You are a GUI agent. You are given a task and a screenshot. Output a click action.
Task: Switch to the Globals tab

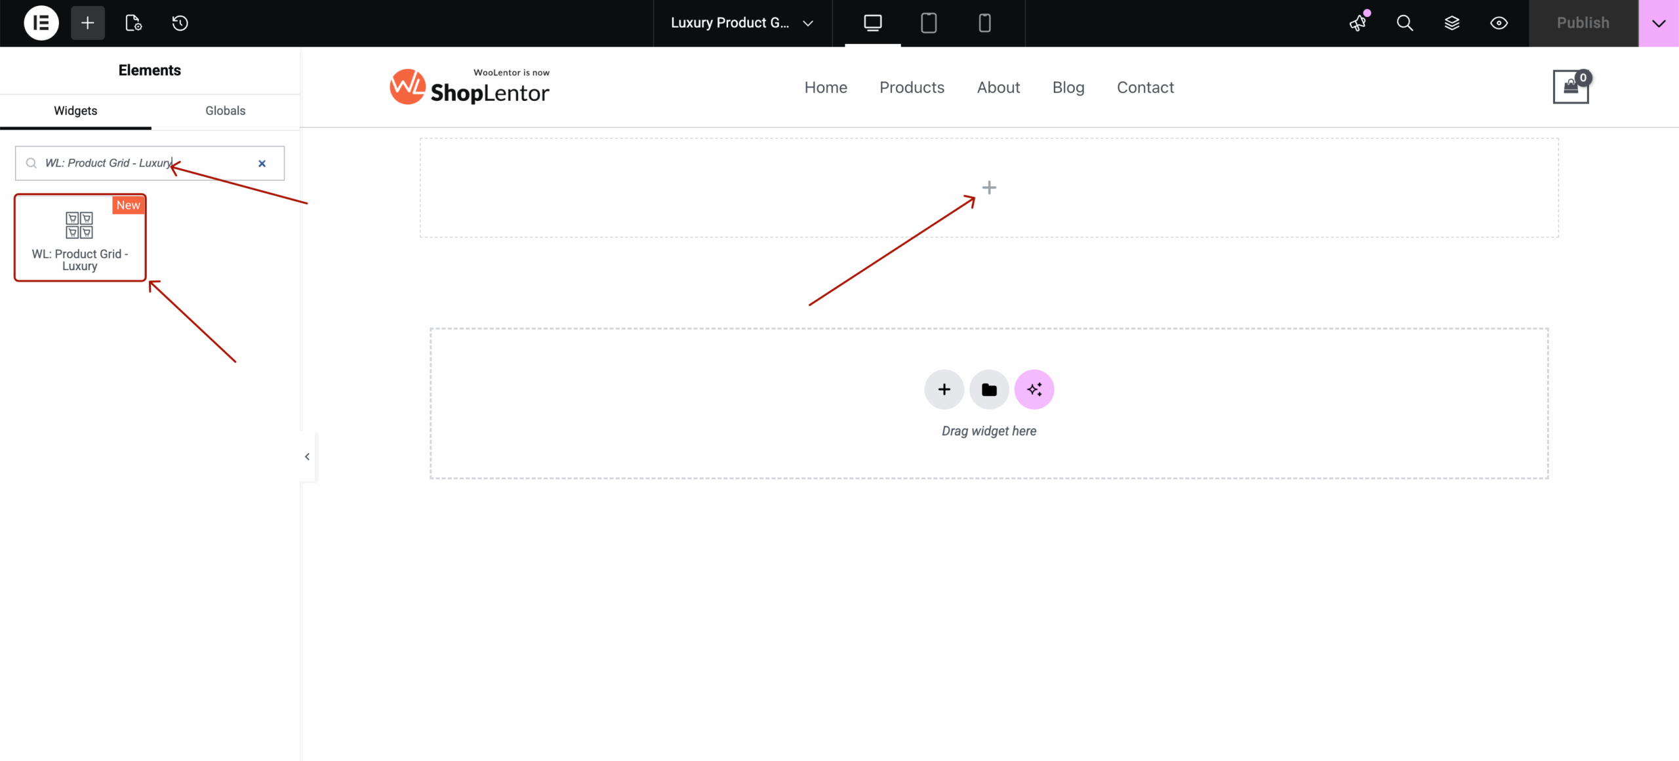click(x=225, y=111)
